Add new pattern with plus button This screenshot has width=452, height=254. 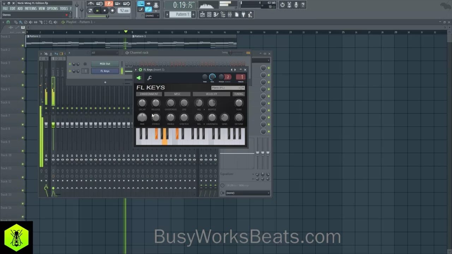193,14
